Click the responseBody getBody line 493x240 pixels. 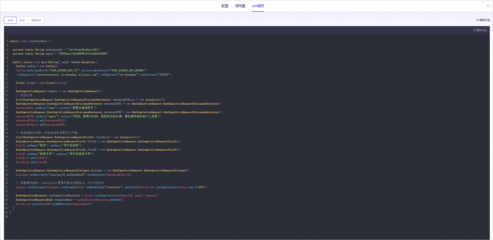(70, 200)
